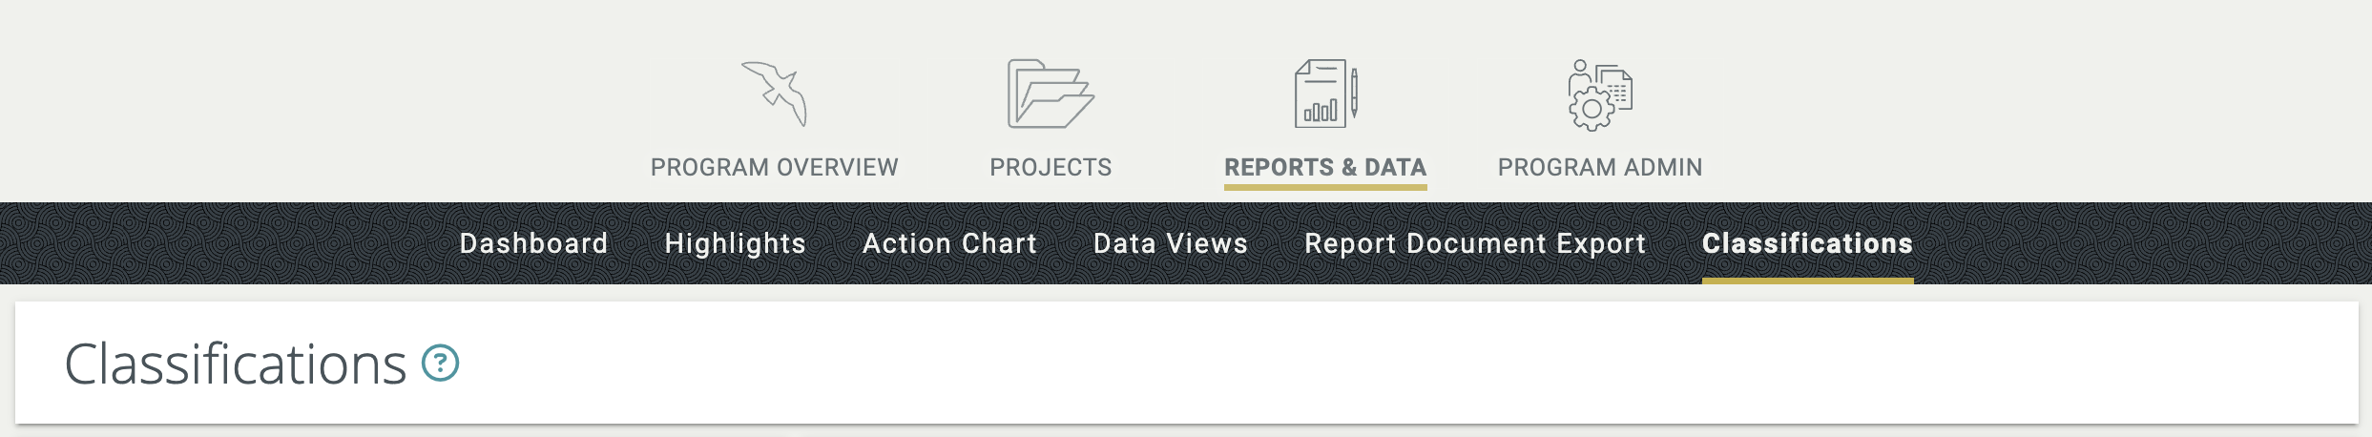Open the PROGRAM OVERVIEW text link
2372x437 pixels.
[x=775, y=168]
